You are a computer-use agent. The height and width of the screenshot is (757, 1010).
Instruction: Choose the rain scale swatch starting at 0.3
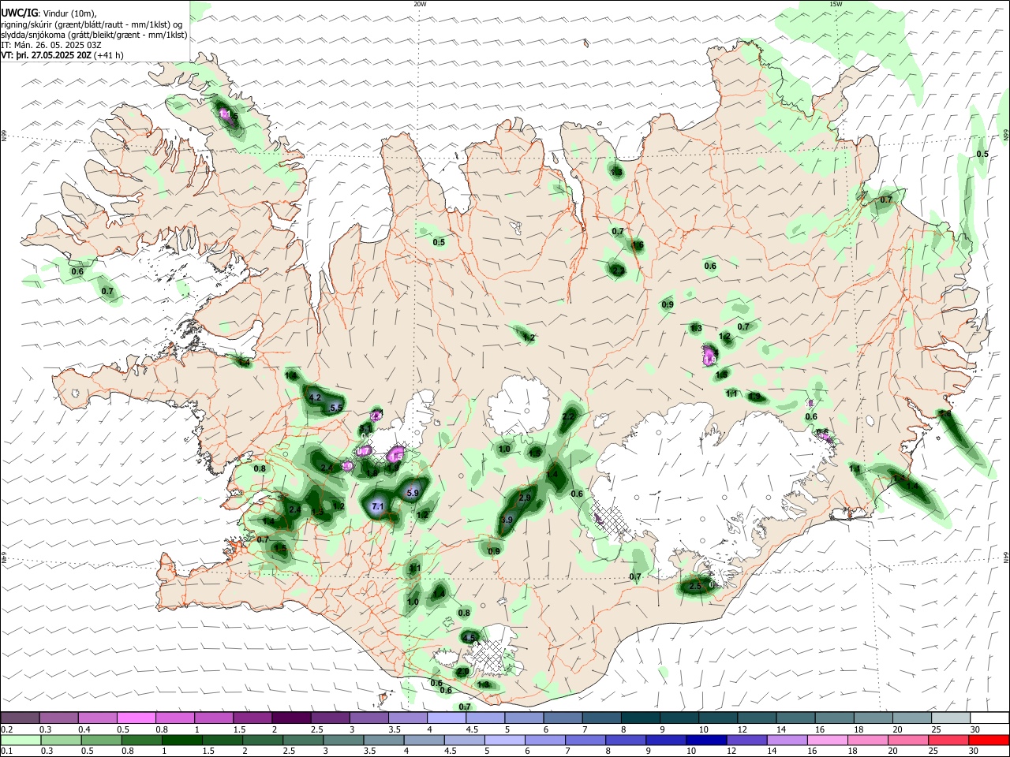62,740
